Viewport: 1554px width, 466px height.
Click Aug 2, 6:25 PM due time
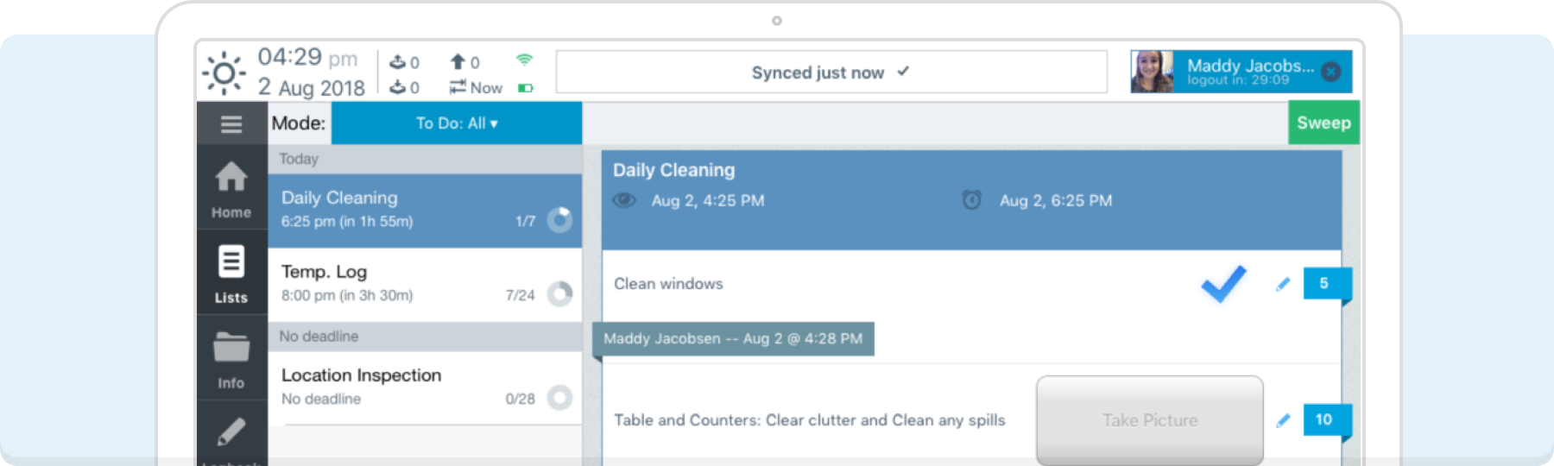[x=1056, y=200]
